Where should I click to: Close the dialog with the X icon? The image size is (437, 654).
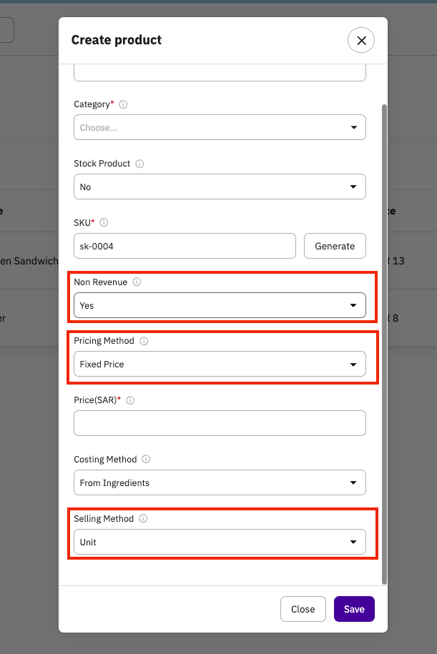(361, 40)
